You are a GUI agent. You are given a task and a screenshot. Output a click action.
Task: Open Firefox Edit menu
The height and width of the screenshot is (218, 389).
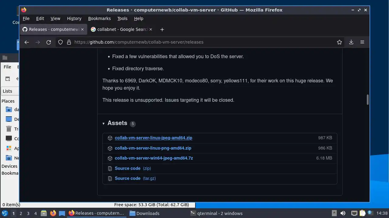click(x=40, y=18)
